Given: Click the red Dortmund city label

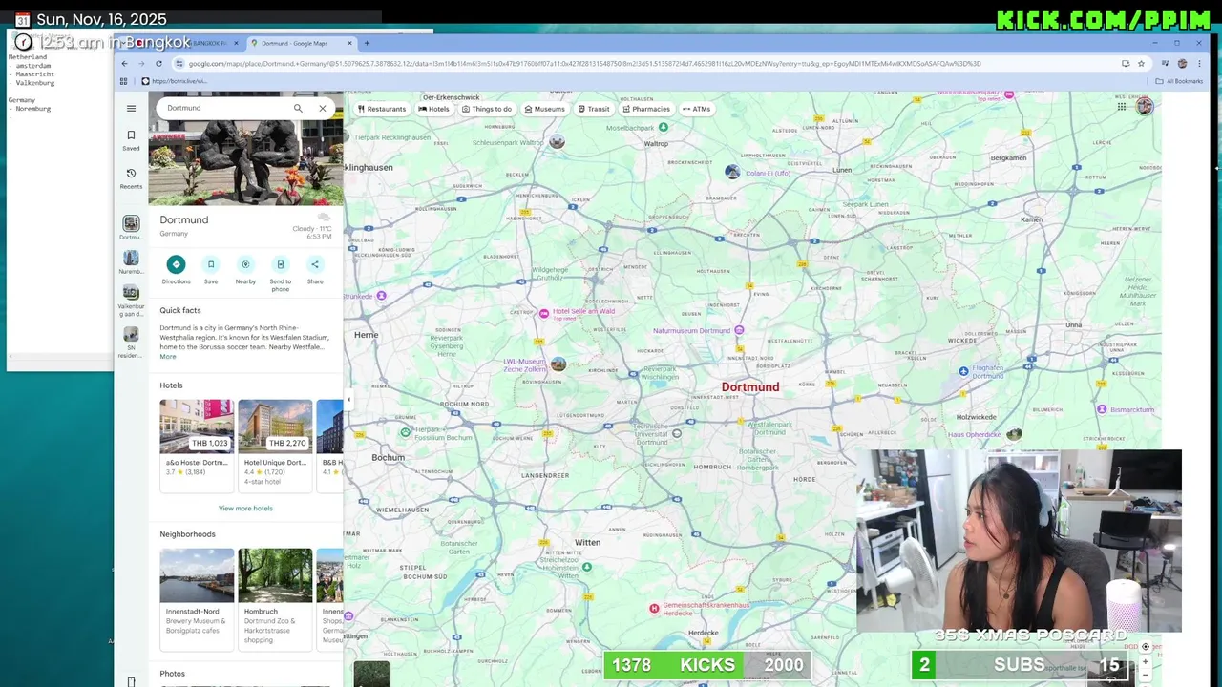Looking at the screenshot, I should click(x=750, y=387).
